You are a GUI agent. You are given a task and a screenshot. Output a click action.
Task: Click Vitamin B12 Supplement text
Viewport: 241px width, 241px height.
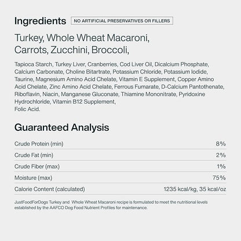[84, 102]
